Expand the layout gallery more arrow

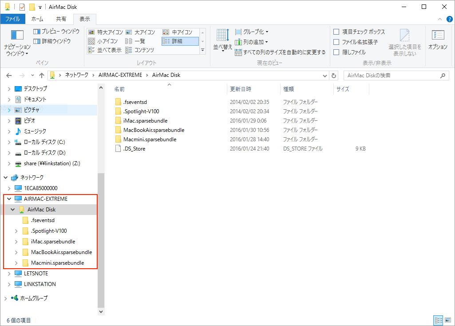click(202, 50)
